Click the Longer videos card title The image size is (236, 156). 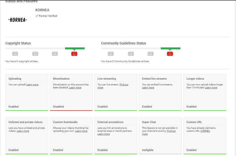click(195, 79)
